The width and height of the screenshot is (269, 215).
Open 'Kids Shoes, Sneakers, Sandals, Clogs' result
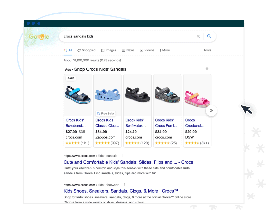coord(121,191)
